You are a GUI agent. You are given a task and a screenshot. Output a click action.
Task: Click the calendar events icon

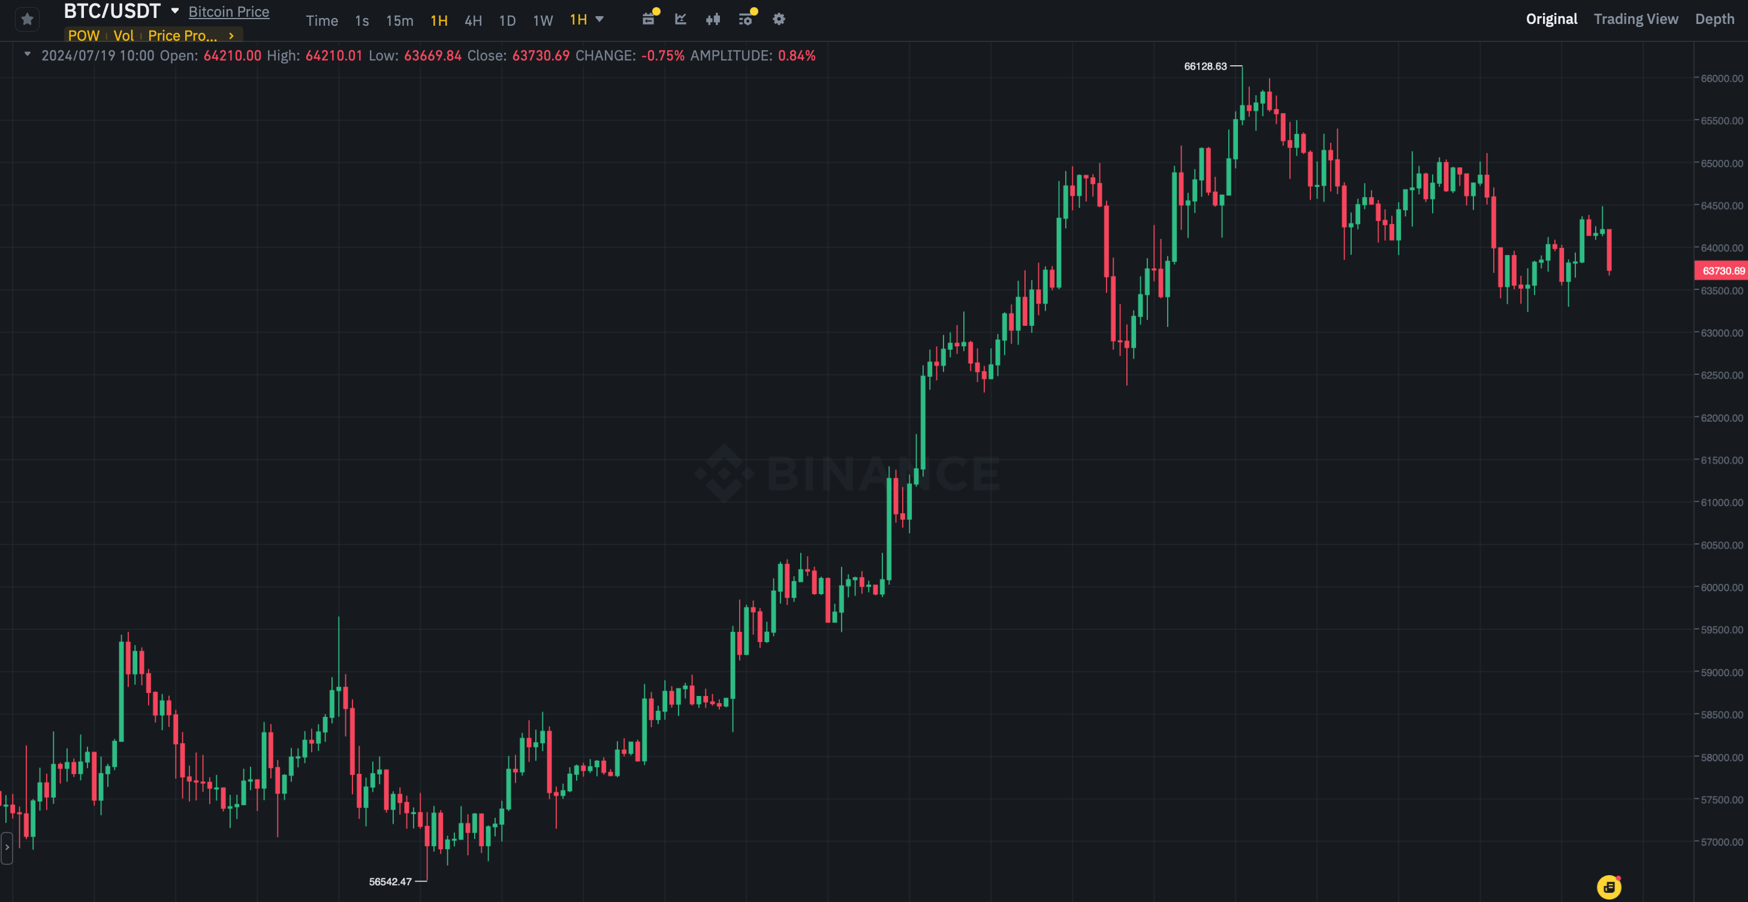click(649, 19)
